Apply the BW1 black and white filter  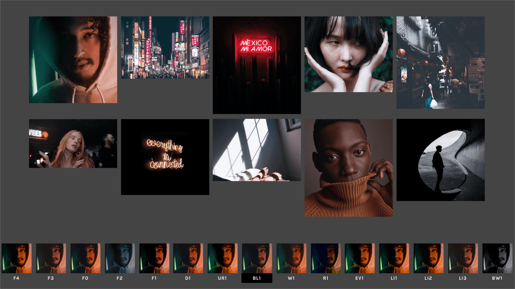tap(497, 258)
